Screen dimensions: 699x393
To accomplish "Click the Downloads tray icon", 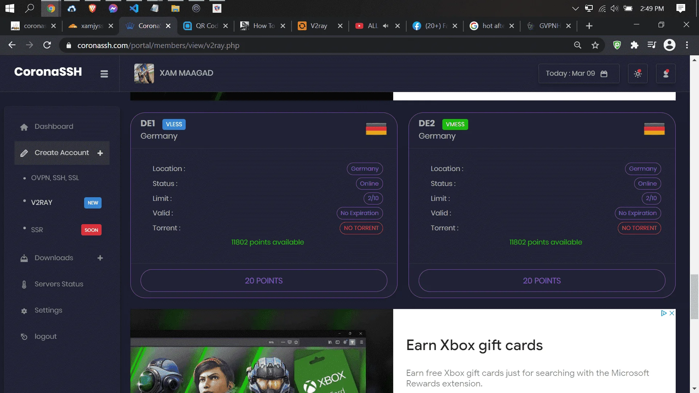I will [24, 258].
